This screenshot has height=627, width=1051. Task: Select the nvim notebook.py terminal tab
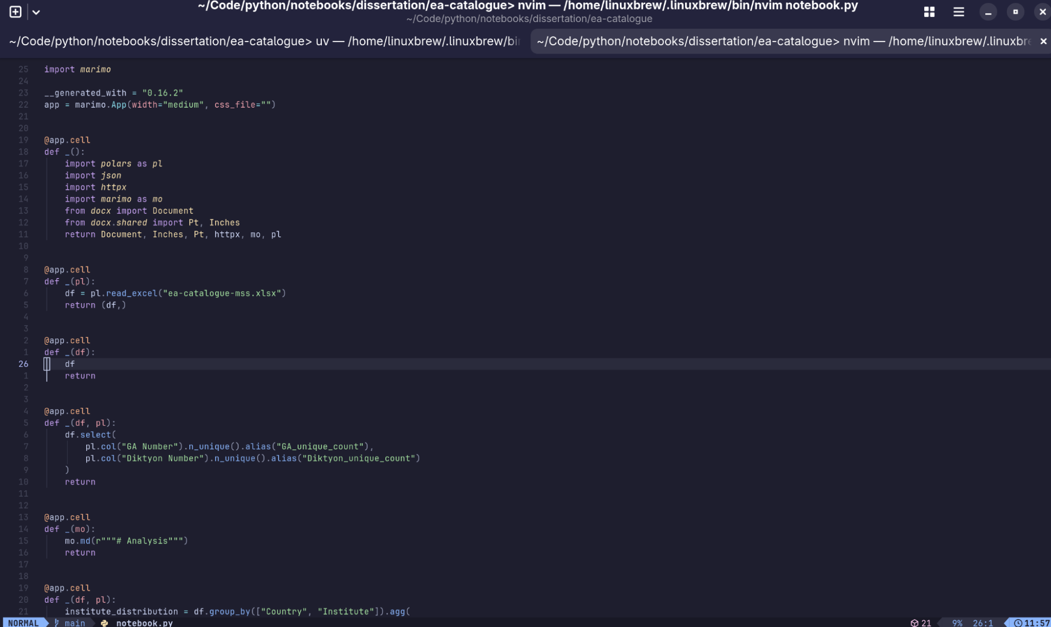[783, 41]
